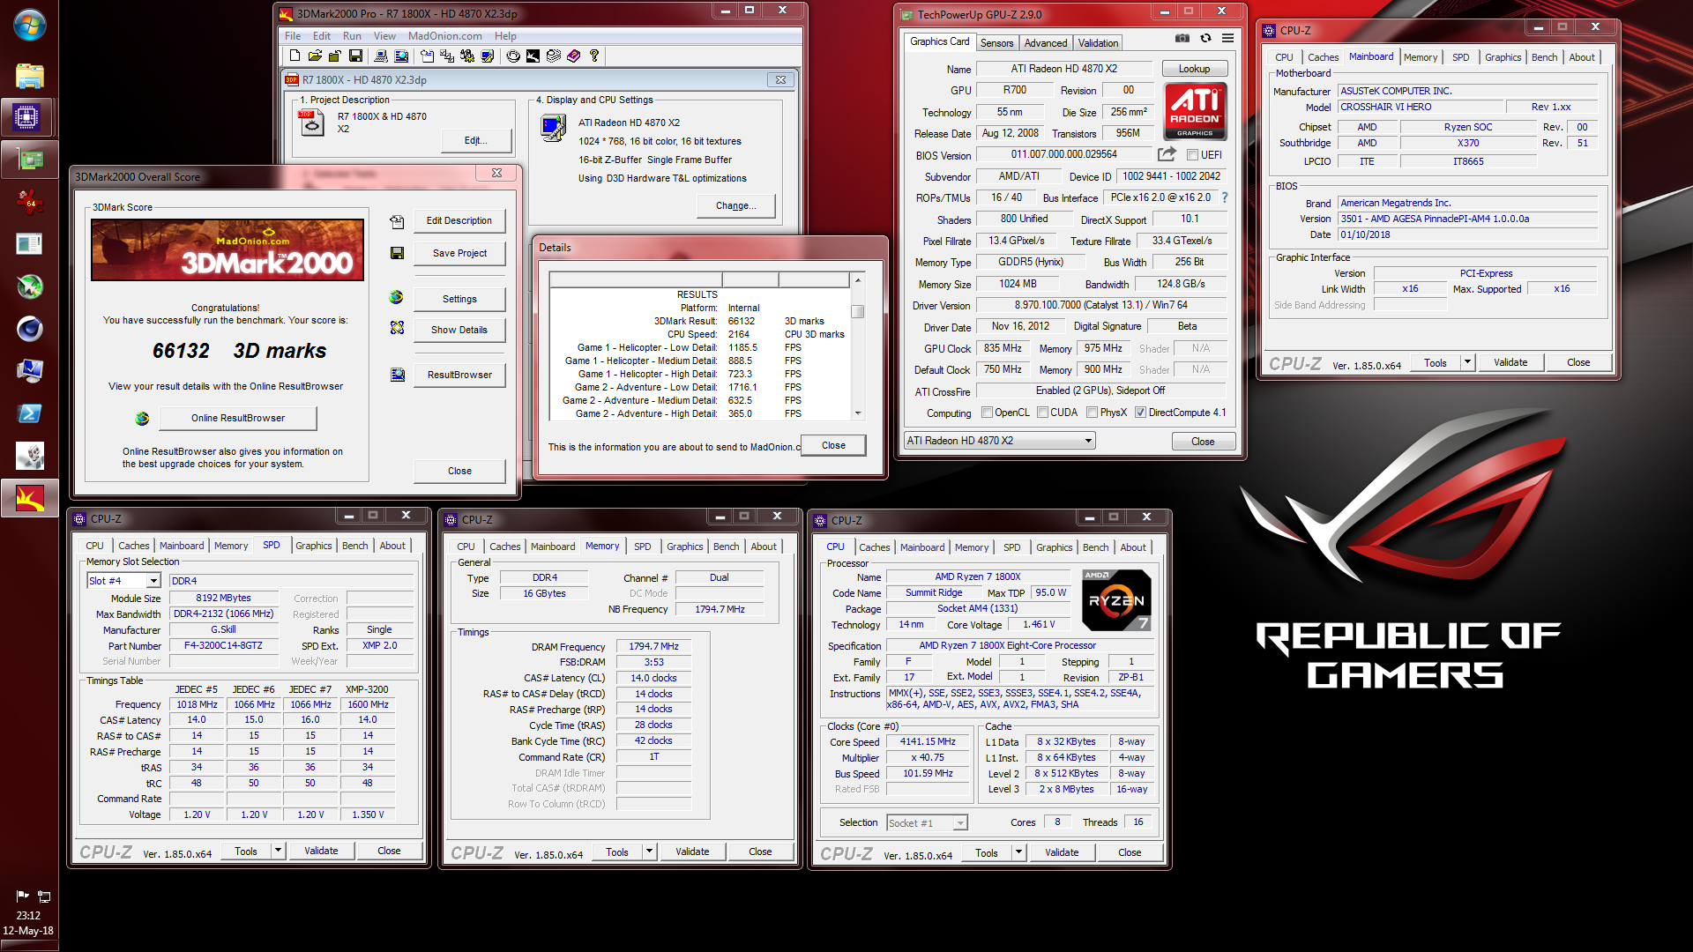Click the Lookup button in GPU-Z

(1194, 69)
